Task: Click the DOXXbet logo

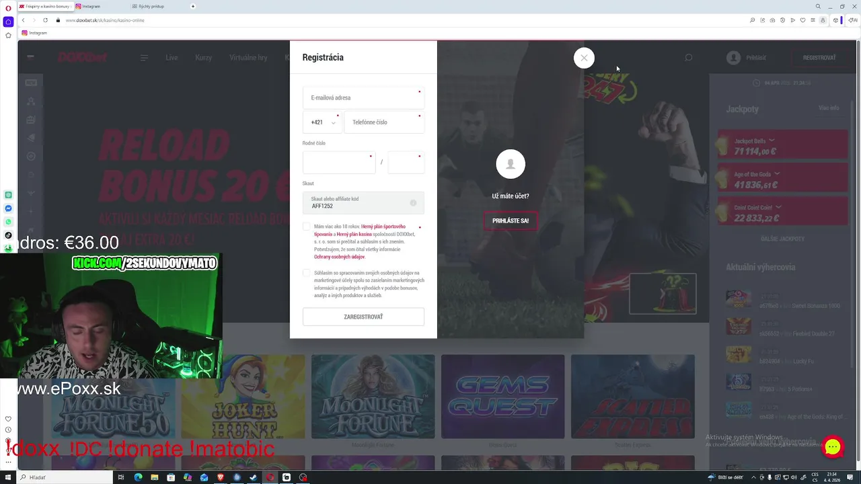Action: (83, 58)
